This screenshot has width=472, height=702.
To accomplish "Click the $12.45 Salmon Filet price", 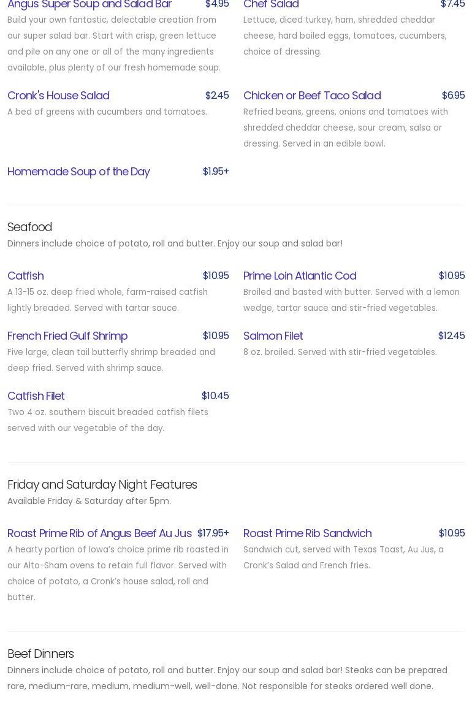I will (x=451, y=336).
